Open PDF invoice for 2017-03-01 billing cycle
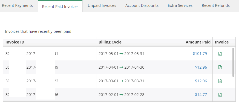The image size is (239, 108). click(x=220, y=81)
